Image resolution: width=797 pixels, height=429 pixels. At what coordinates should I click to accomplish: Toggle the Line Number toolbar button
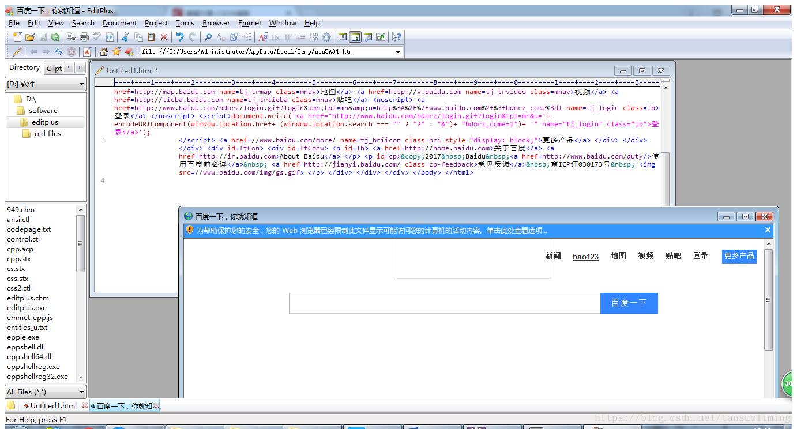[314, 37]
